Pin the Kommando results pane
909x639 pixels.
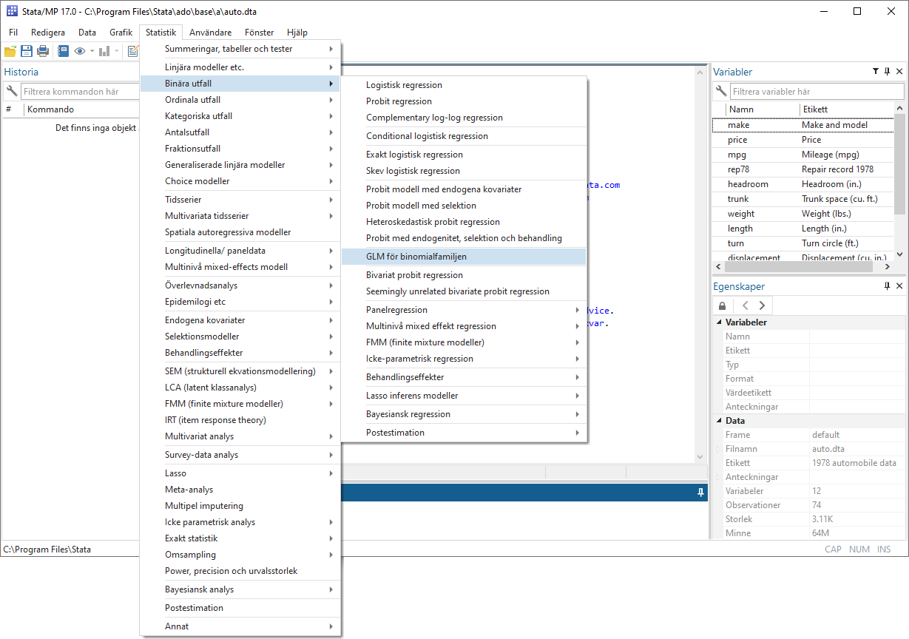coord(700,492)
